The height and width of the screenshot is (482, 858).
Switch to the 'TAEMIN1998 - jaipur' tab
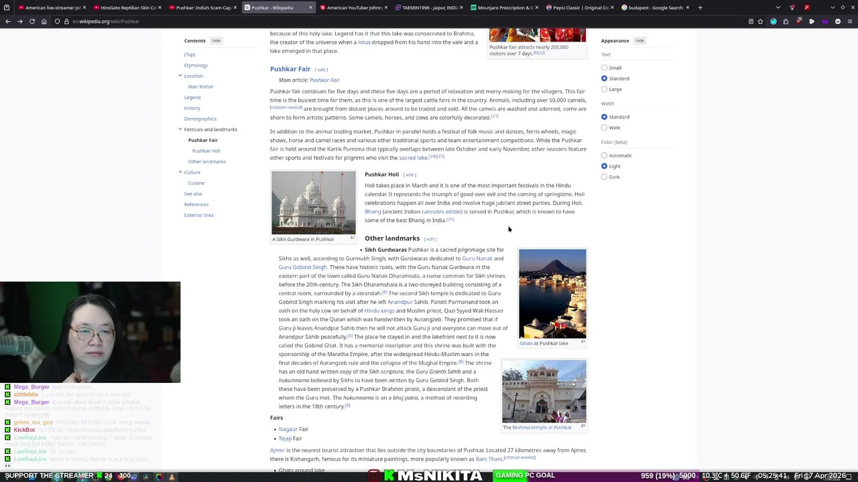point(429,7)
